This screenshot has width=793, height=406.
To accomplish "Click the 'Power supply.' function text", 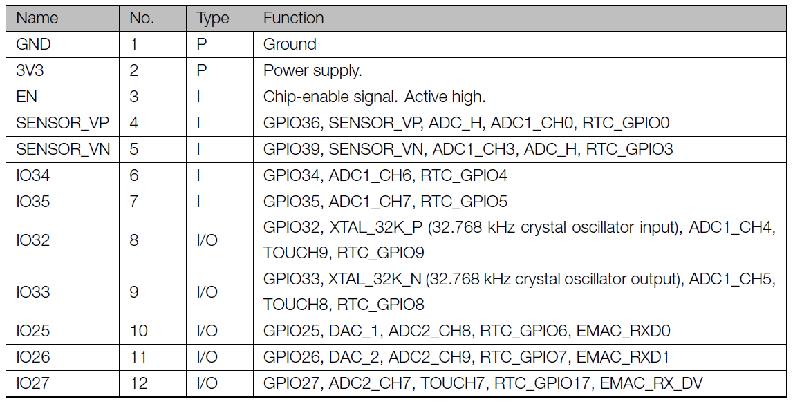I will (x=312, y=70).
